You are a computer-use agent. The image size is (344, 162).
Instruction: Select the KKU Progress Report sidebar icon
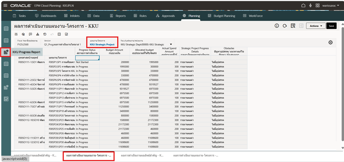(x=6, y=52)
